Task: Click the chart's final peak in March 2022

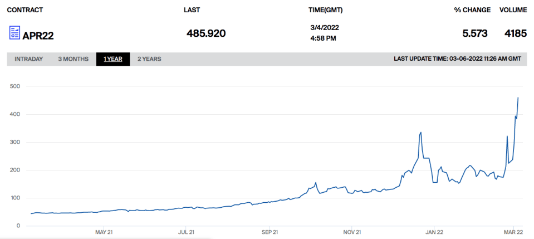Action: click(x=518, y=97)
